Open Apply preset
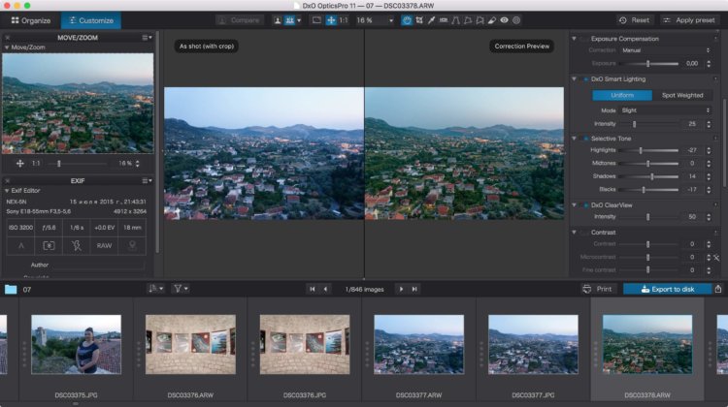This screenshot has width=728, height=407. (689, 20)
